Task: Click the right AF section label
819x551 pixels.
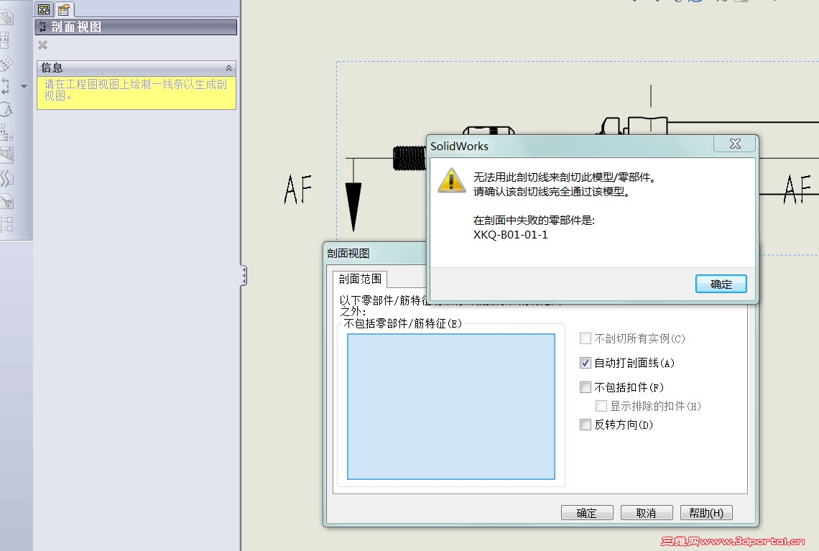Action: coord(797,190)
